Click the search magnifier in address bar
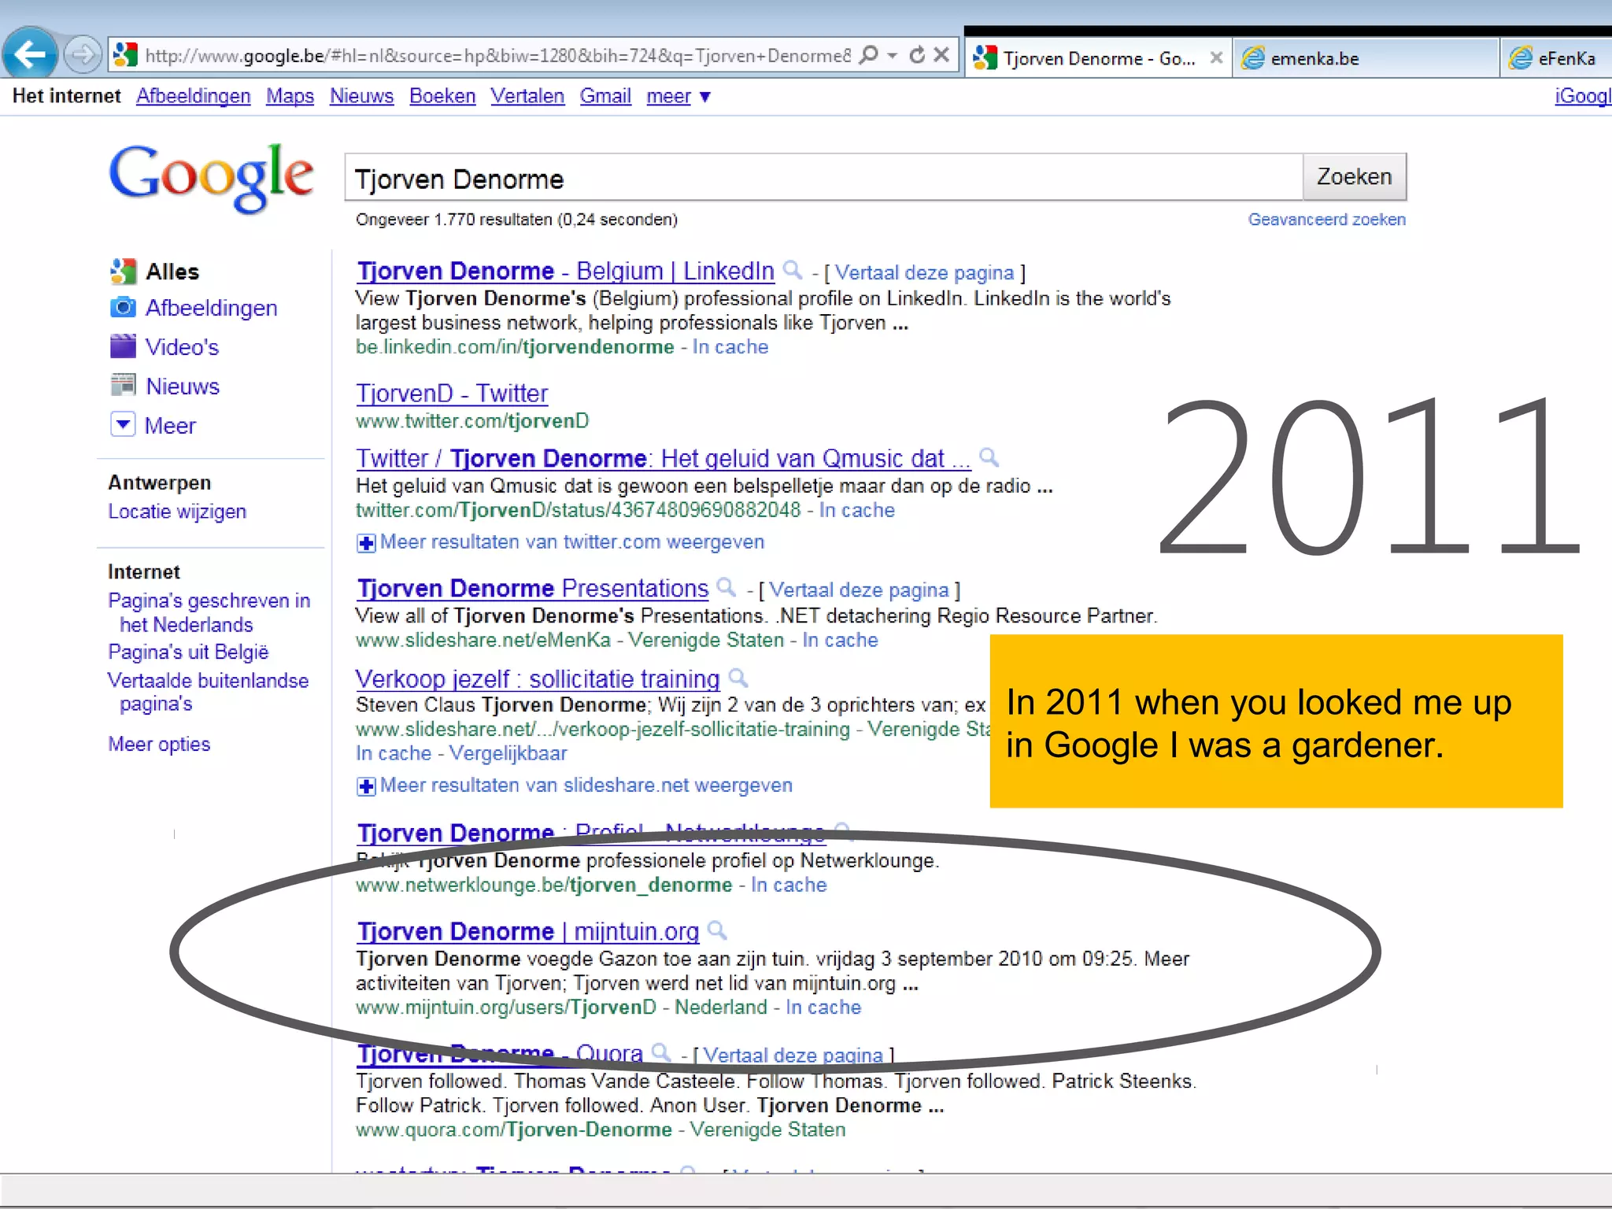This screenshot has height=1209, width=1612. tap(868, 55)
